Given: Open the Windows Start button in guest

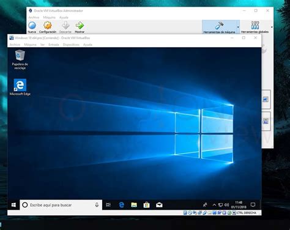Looking at the screenshot, I should pyautogui.click(x=13, y=205).
